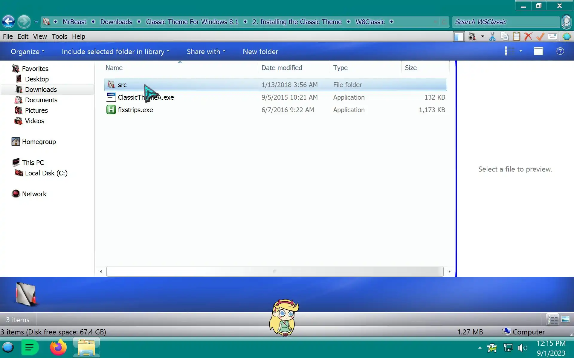Toggle the preview pane button

538,51
